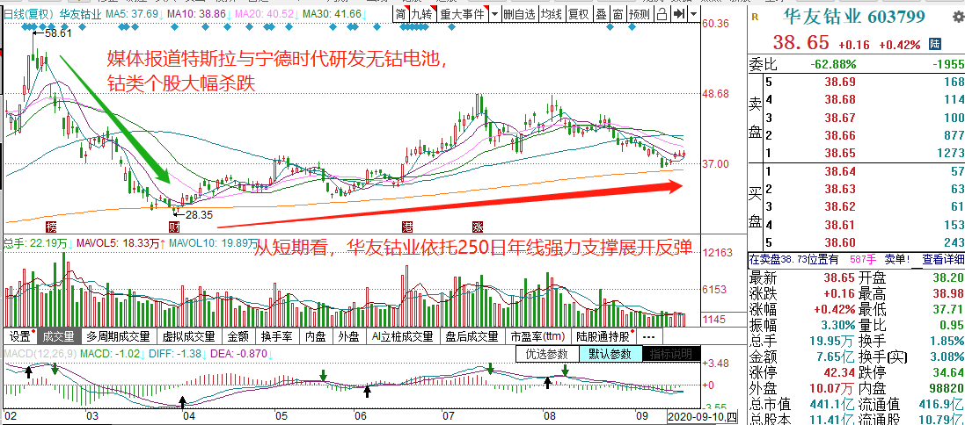Image resolution: width=965 pixels, height=425 pixels.
Task: Click the 58.61 high price label
Action: pos(58,33)
